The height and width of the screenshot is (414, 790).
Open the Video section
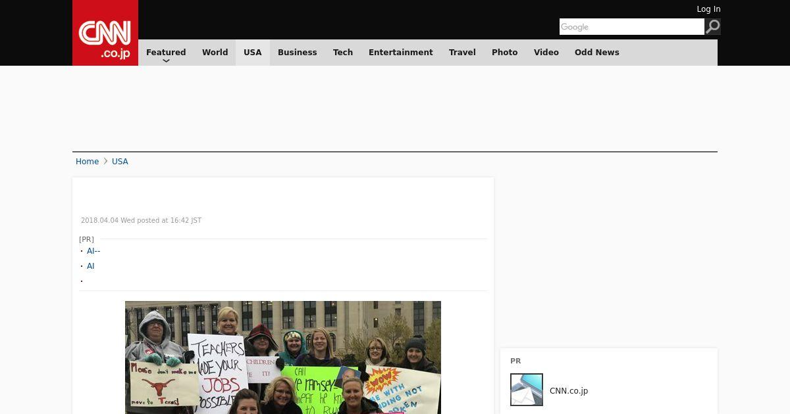click(x=546, y=53)
